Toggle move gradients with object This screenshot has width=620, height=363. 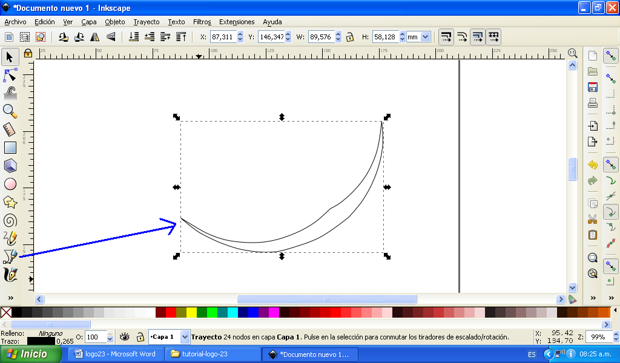(478, 37)
